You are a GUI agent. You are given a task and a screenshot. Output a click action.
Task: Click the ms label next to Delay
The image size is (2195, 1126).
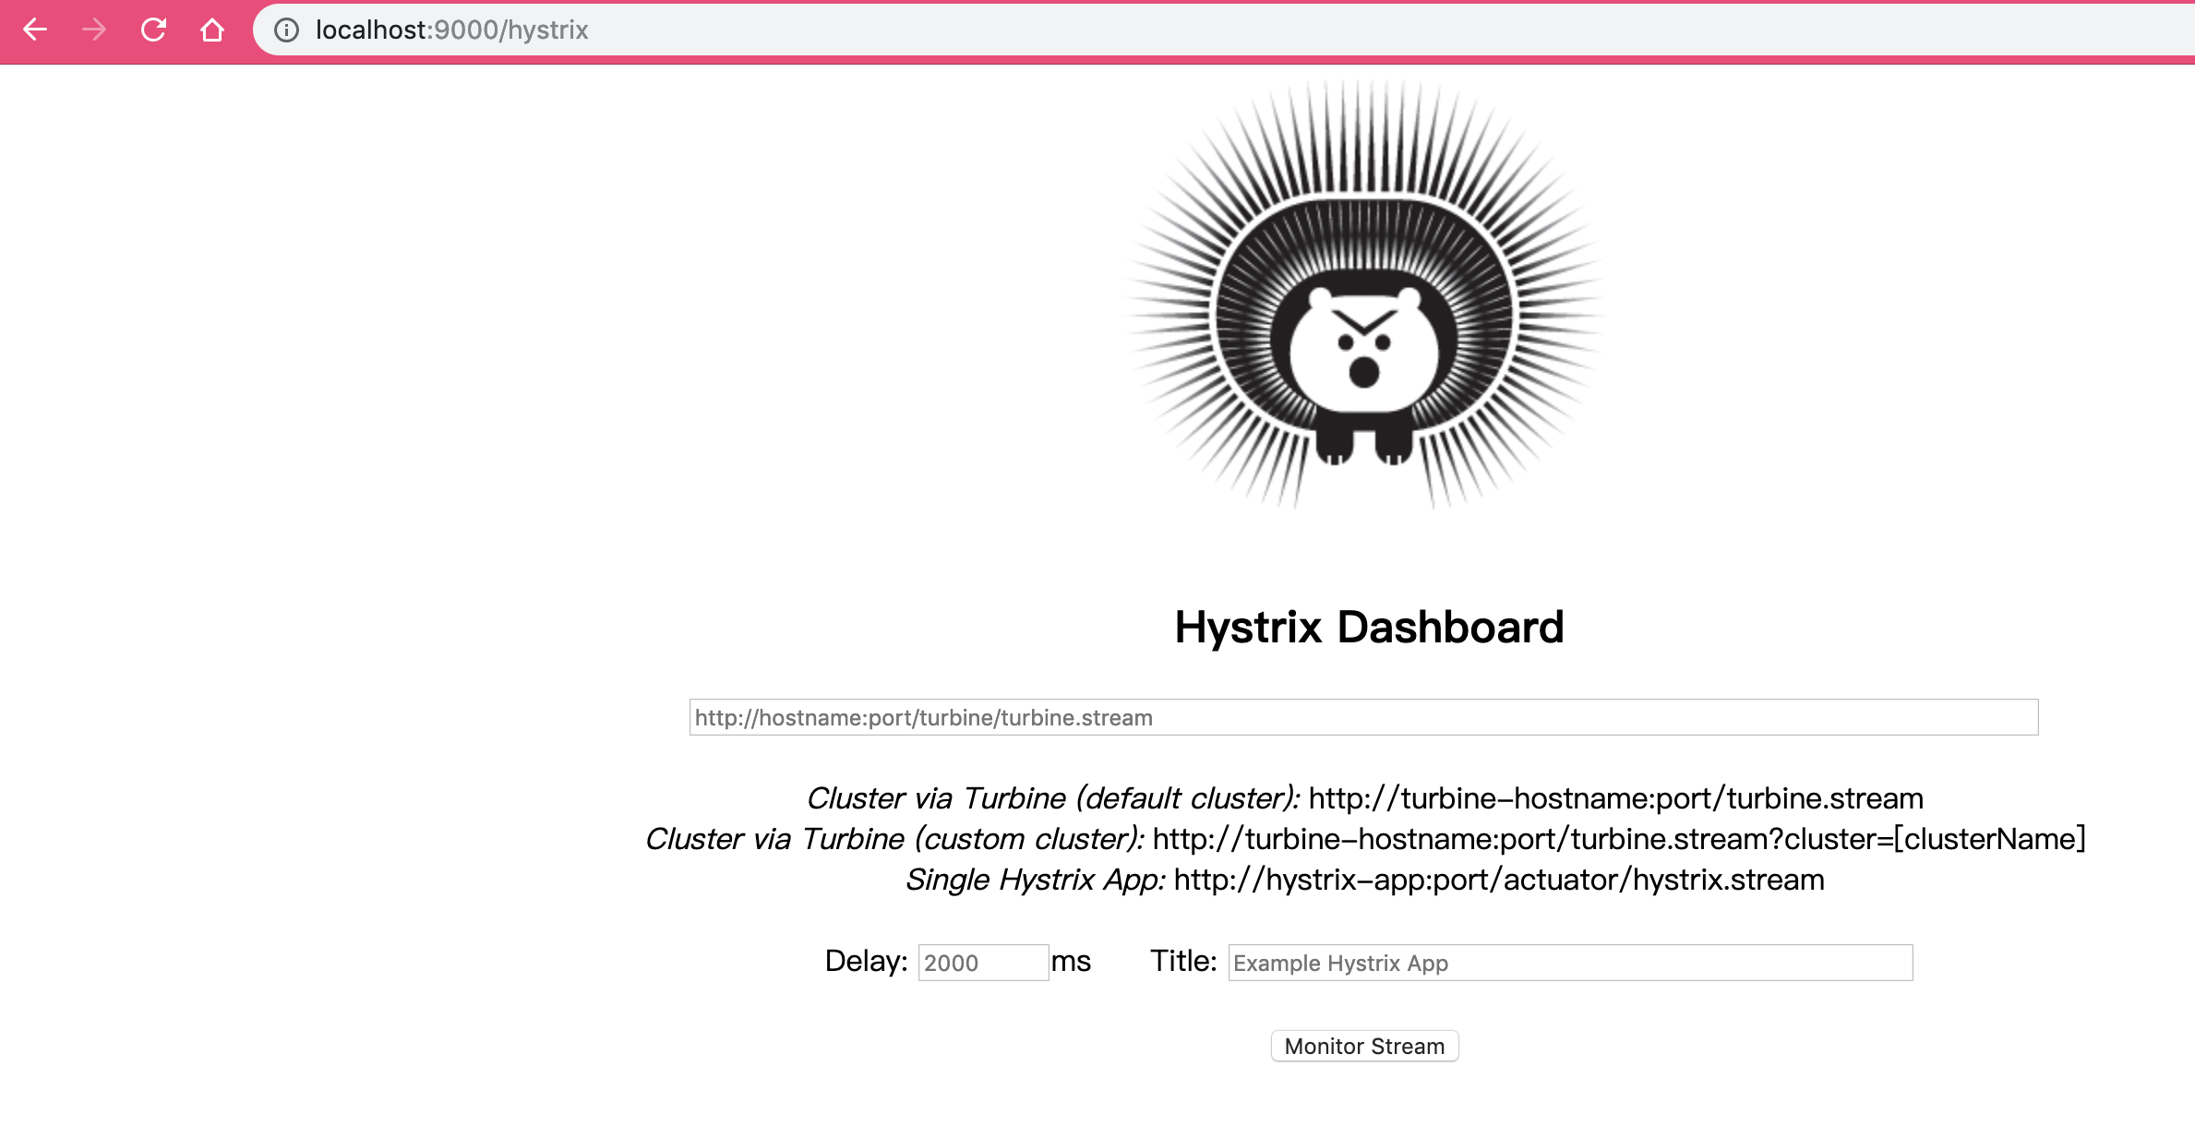pos(1073,962)
